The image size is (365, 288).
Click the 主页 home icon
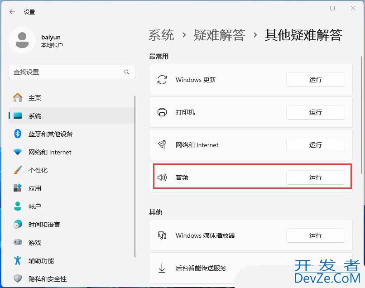18,97
